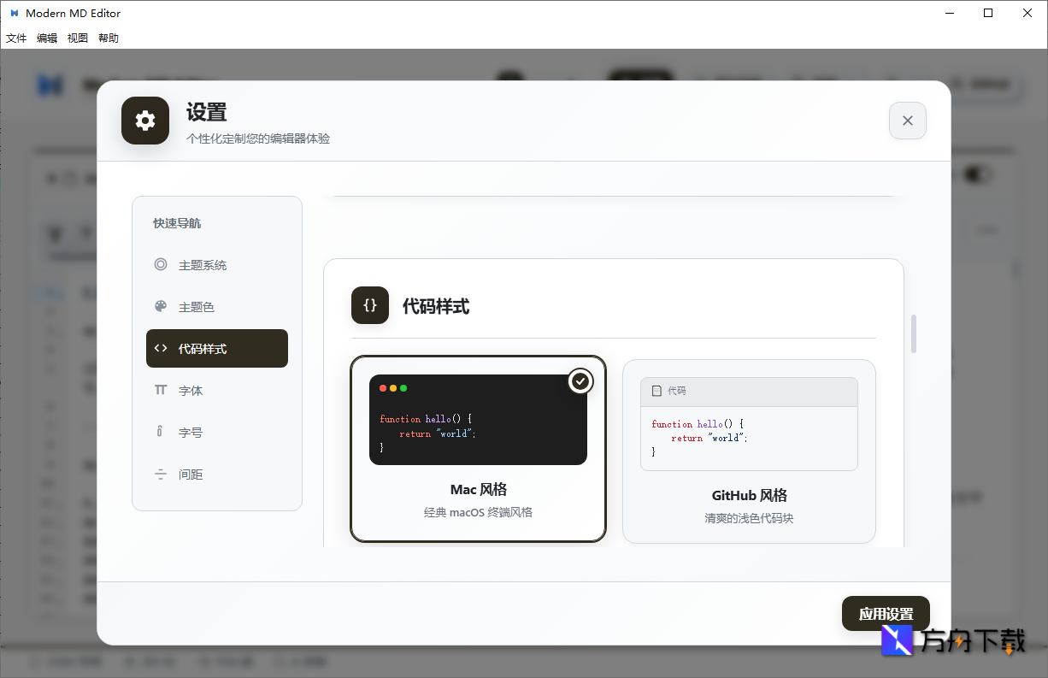Click the gear icon in the settings dialog header
This screenshot has width=1048, height=678.
144,121
